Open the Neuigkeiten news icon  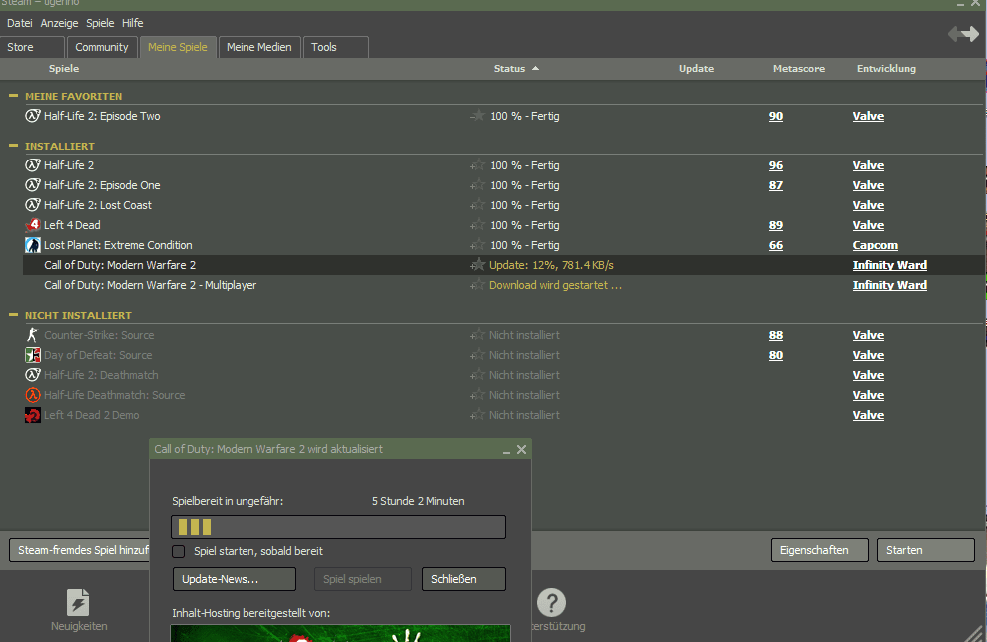[x=78, y=602]
